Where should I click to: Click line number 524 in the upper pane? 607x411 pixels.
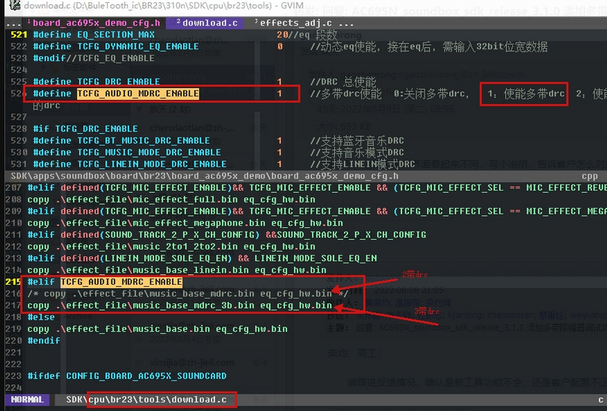click(x=19, y=70)
